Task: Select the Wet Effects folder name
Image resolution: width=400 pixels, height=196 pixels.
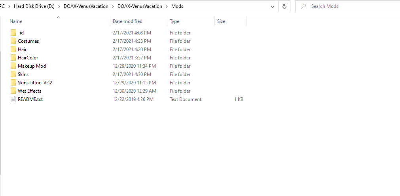Action: coord(29,91)
